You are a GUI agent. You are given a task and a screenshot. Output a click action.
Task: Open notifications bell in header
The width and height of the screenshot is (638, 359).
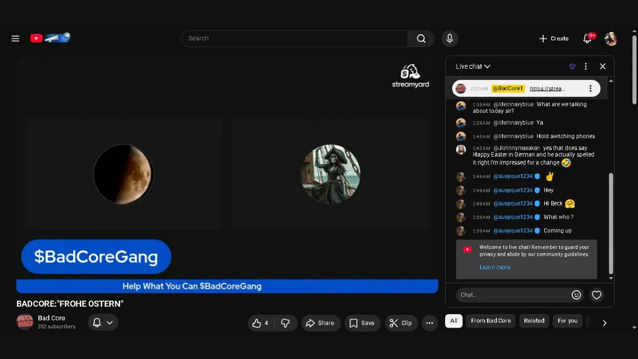(588, 38)
